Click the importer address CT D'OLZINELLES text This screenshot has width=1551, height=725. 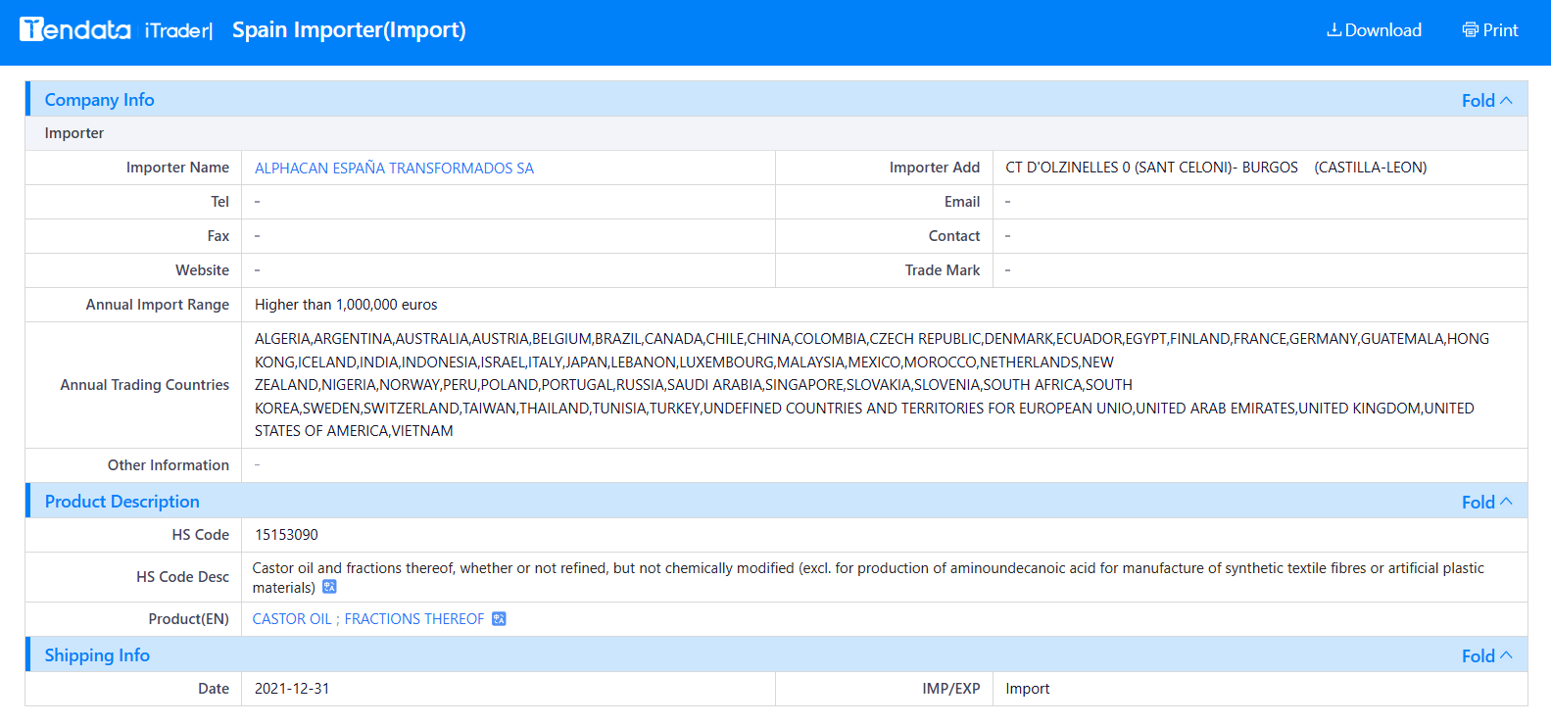(x=1216, y=168)
